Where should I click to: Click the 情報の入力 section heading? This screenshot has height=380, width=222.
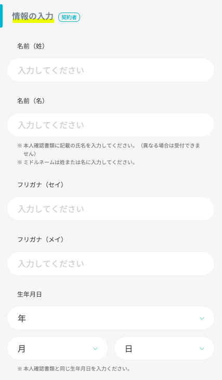pyautogui.click(x=33, y=16)
